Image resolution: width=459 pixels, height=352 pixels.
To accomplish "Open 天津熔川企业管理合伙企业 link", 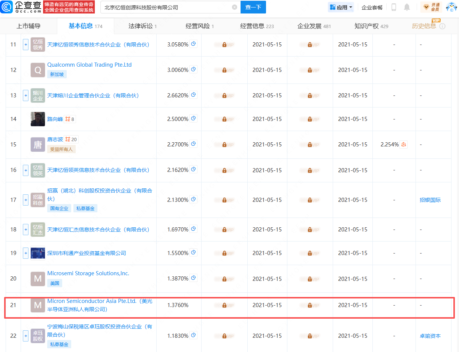I will [x=93, y=95].
